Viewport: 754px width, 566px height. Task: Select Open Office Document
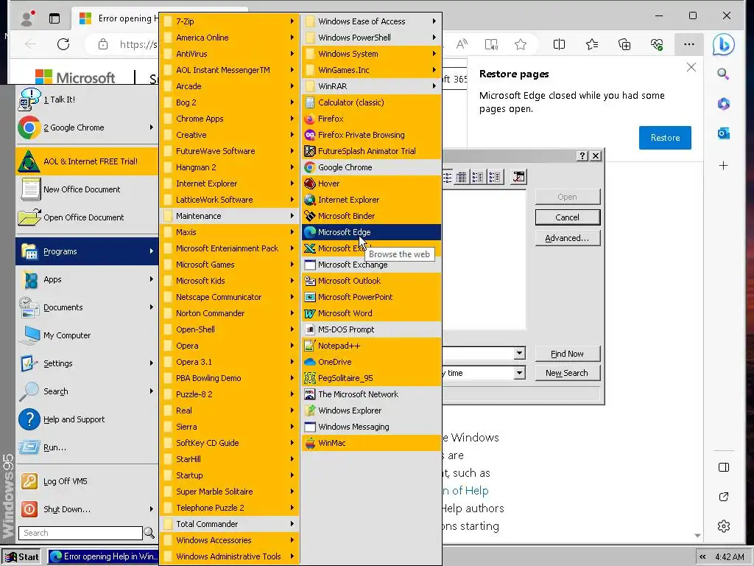click(x=87, y=217)
